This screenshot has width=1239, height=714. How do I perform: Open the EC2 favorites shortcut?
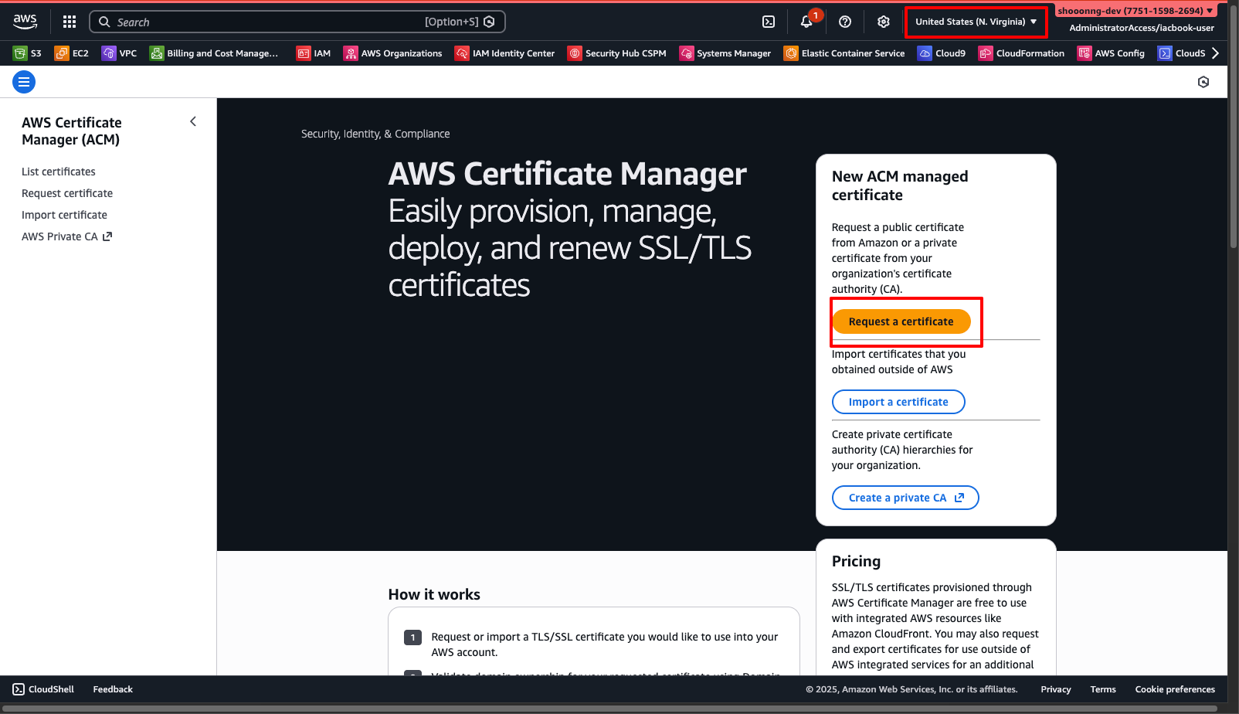pyautogui.click(x=72, y=53)
